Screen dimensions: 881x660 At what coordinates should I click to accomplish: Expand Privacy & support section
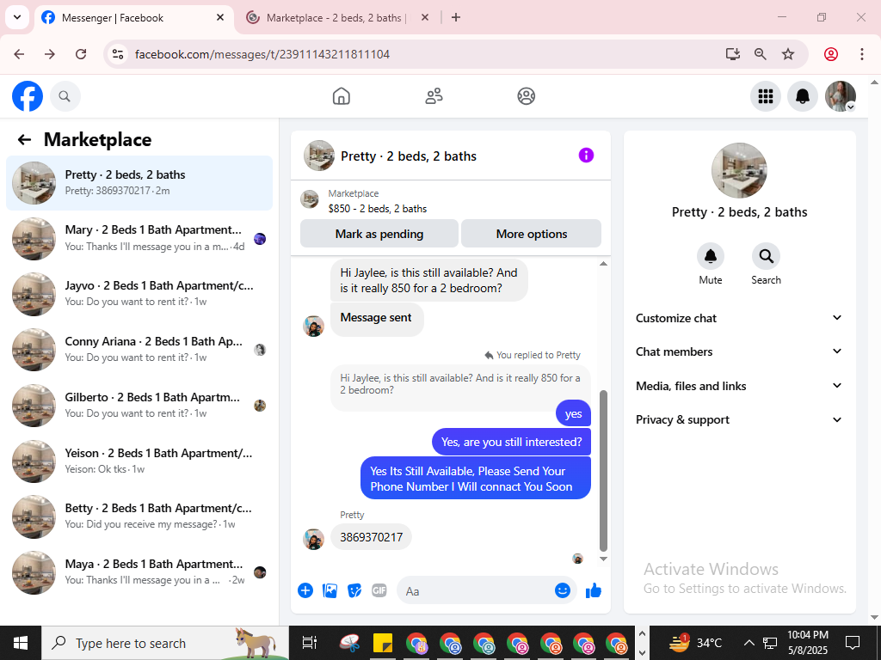click(739, 419)
